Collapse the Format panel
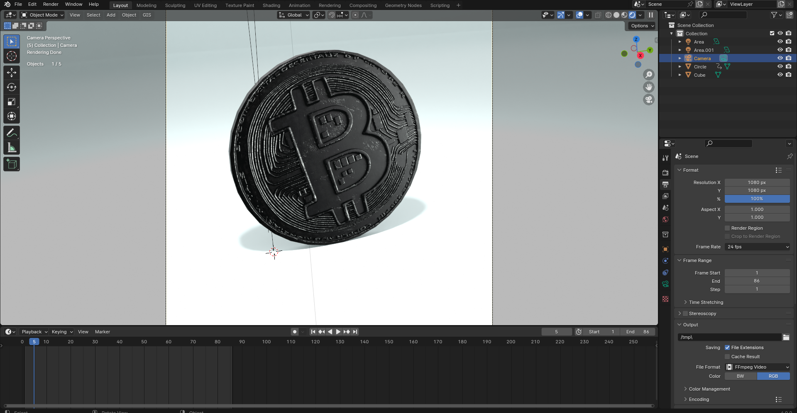797x413 pixels. [691, 170]
